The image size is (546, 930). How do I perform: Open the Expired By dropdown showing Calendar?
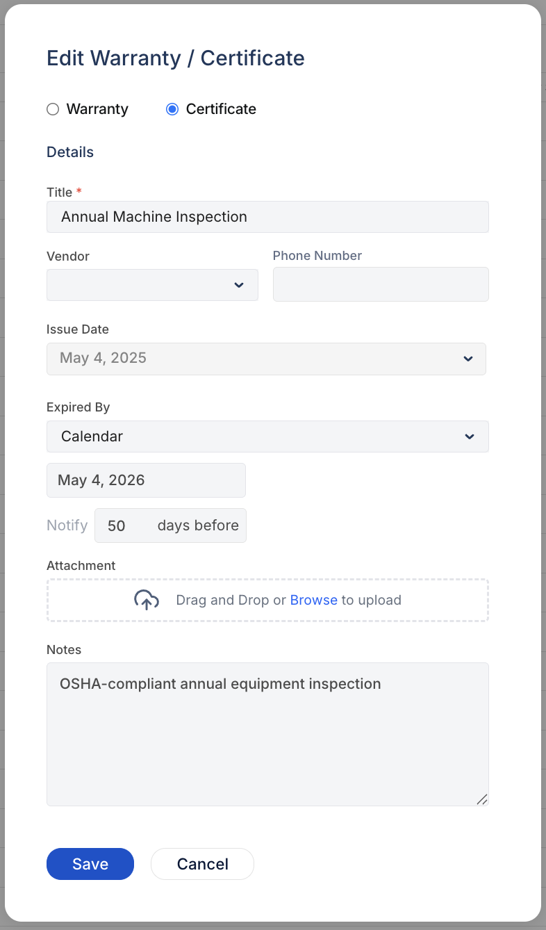pos(266,437)
